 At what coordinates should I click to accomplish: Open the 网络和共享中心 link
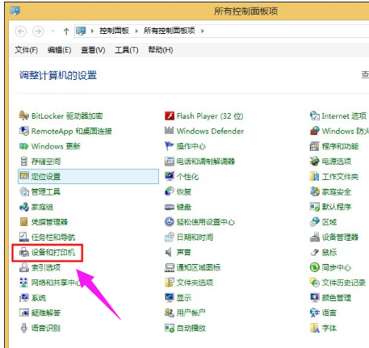(x=56, y=283)
